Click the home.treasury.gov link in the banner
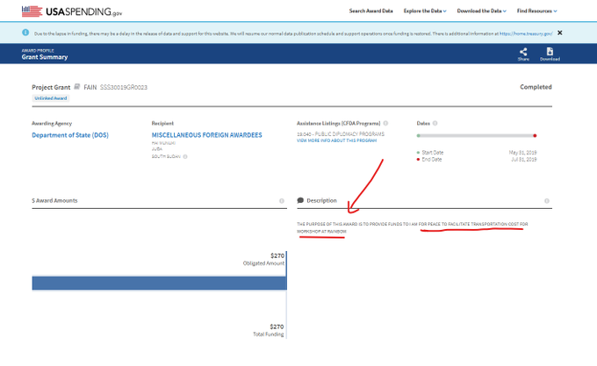 click(x=525, y=32)
